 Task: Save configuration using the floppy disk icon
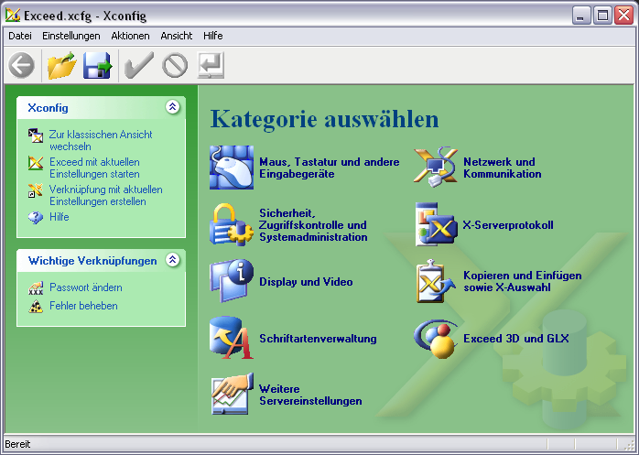(98, 65)
